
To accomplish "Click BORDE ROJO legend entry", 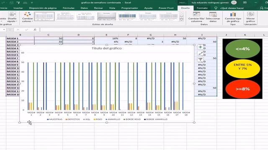I will tap(132, 119).
